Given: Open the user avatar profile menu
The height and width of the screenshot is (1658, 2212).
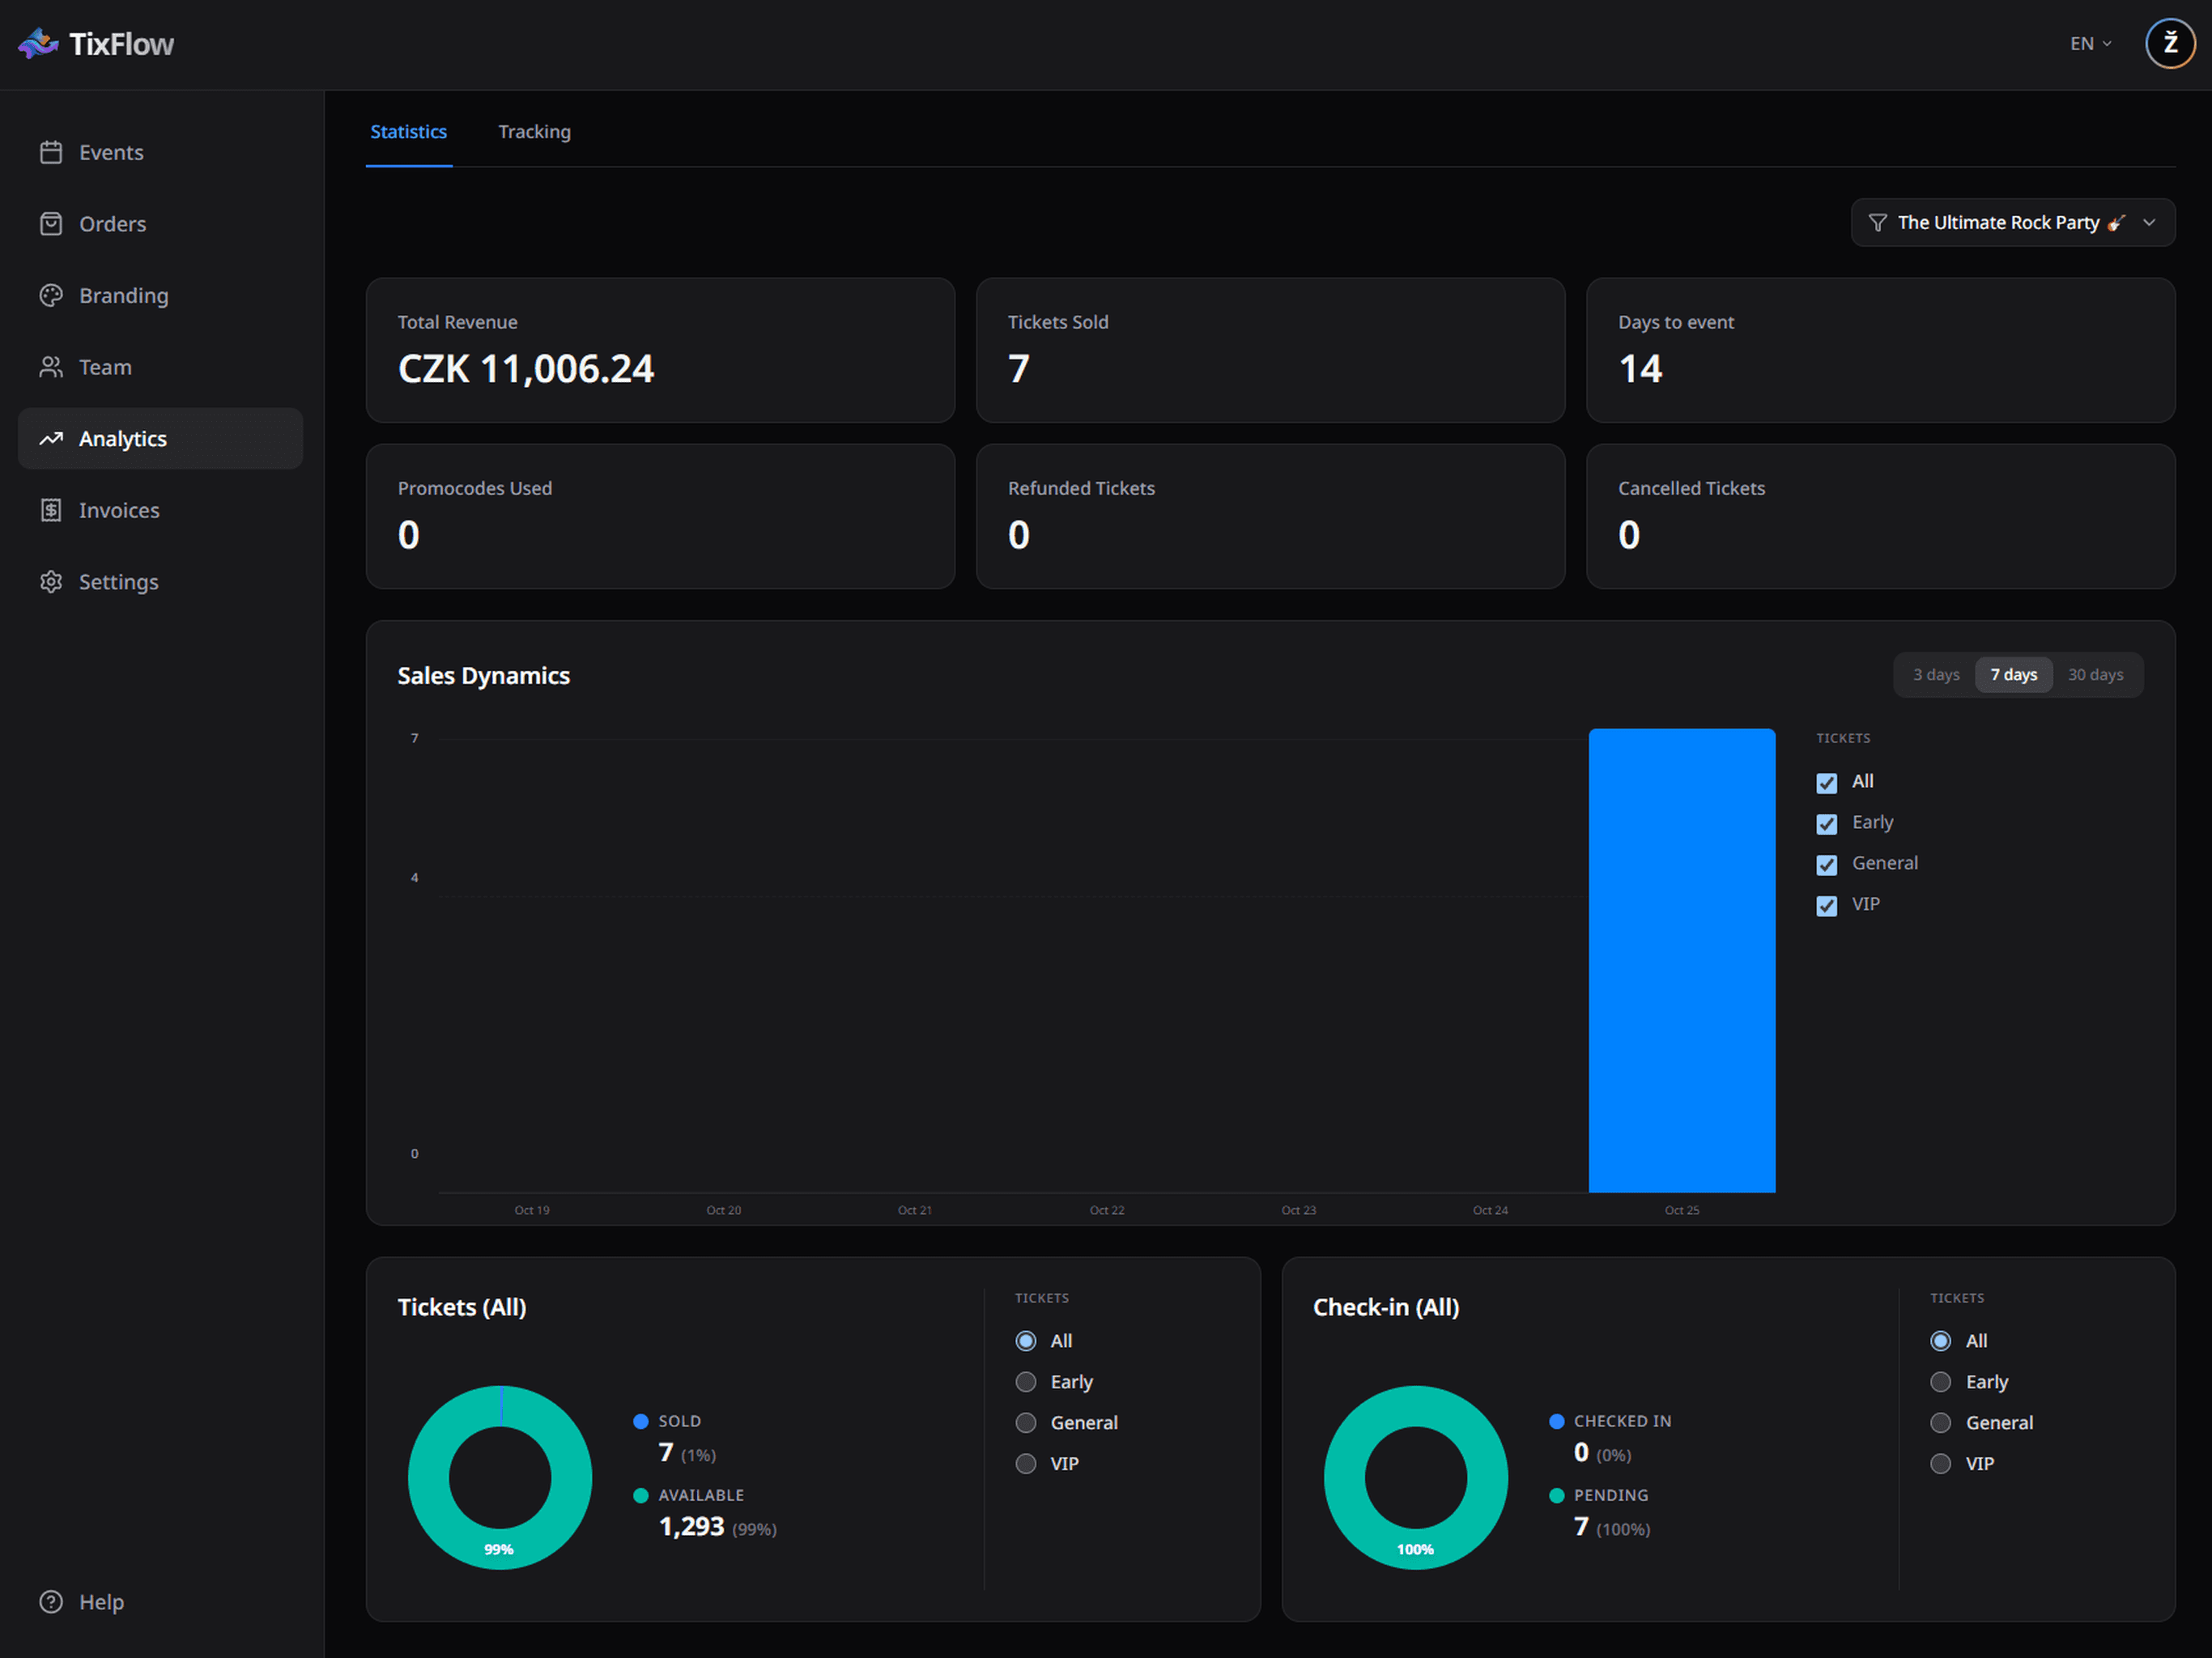Looking at the screenshot, I should coord(2170,44).
